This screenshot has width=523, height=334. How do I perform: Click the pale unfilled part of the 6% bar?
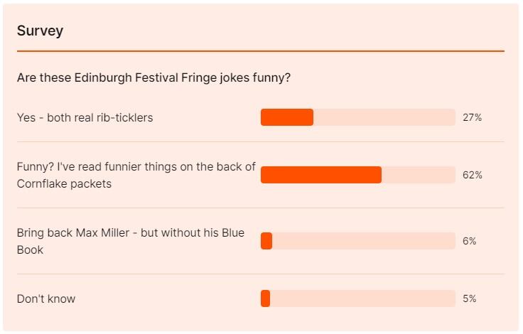coord(362,241)
